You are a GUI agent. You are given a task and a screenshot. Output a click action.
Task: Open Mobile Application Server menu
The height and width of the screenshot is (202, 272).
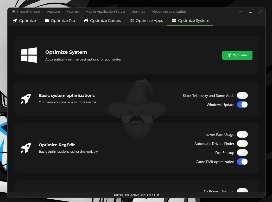105,12
